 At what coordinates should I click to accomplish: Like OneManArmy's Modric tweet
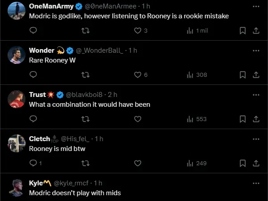(138, 31)
